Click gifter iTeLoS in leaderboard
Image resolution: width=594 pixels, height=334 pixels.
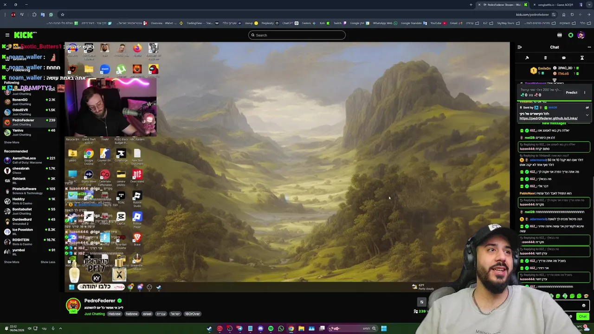tap(563, 73)
